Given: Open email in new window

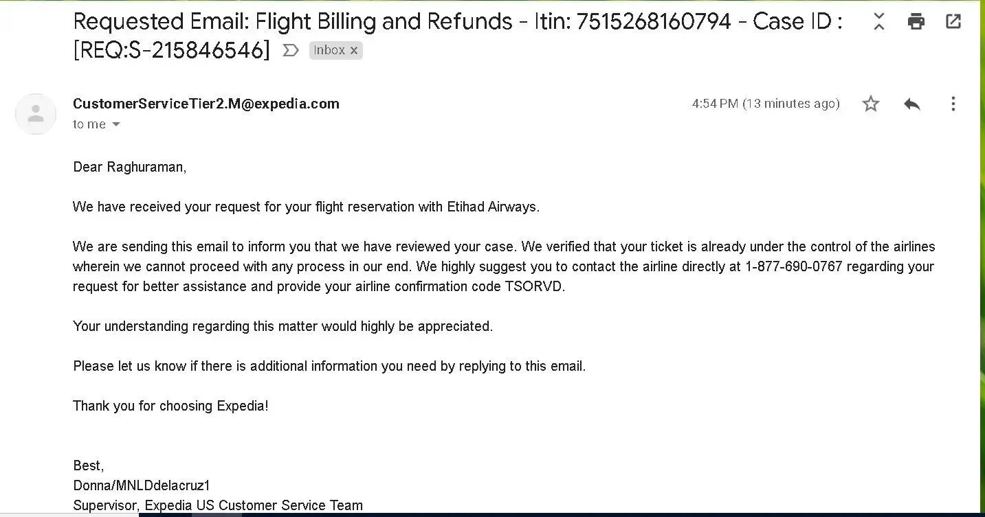Looking at the screenshot, I should coord(953,21).
